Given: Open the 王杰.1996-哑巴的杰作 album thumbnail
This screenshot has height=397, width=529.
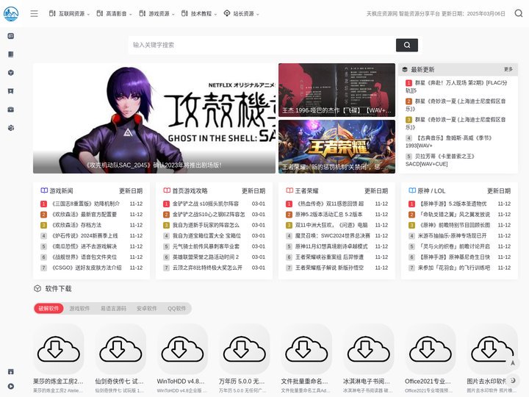Looking at the screenshot, I should [x=337, y=90].
